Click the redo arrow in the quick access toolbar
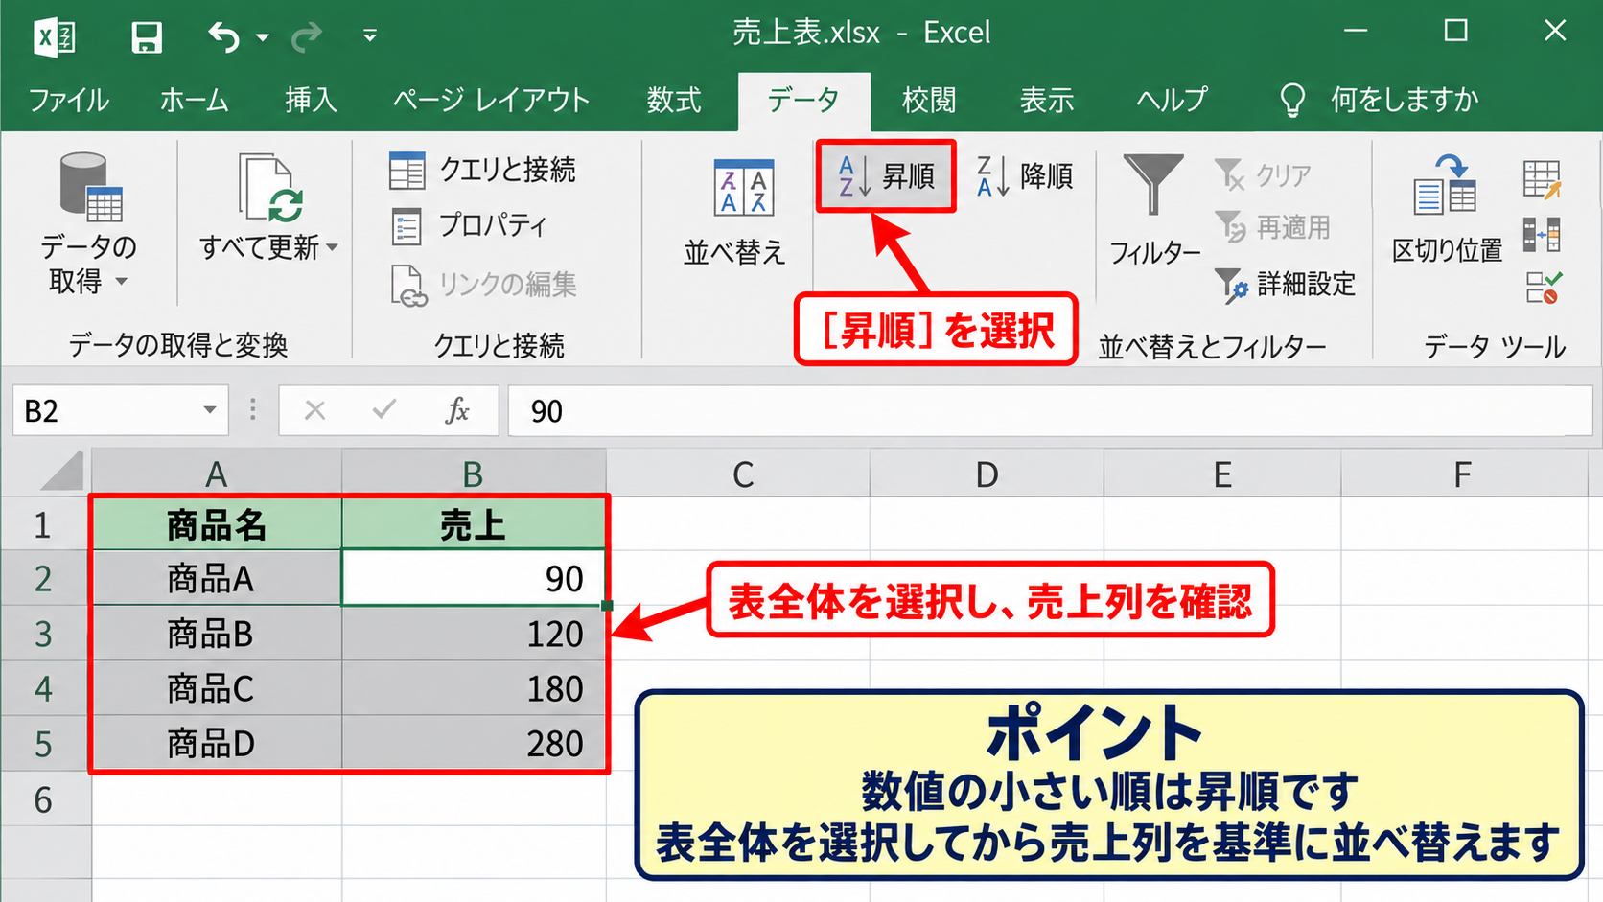1603x902 pixels. pos(306,37)
